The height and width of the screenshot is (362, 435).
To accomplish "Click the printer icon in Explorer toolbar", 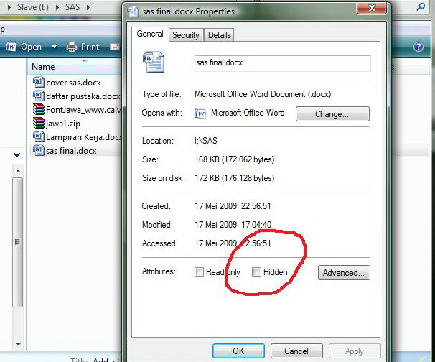I will coord(72,47).
